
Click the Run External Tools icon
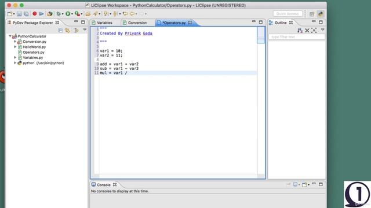pyautogui.click(x=77, y=14)
